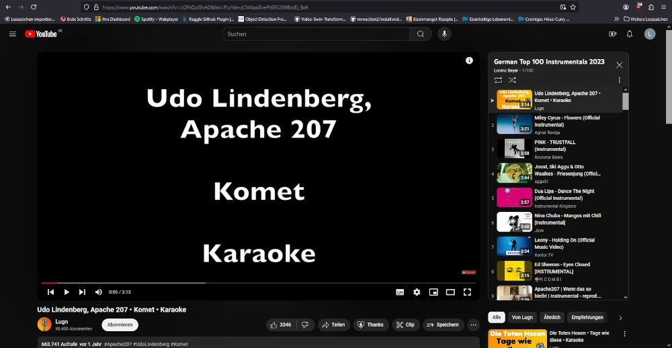Screen dimensions: 672x348
Task: Mute the video with the speaker icon
Action: (x=99, y=292)
